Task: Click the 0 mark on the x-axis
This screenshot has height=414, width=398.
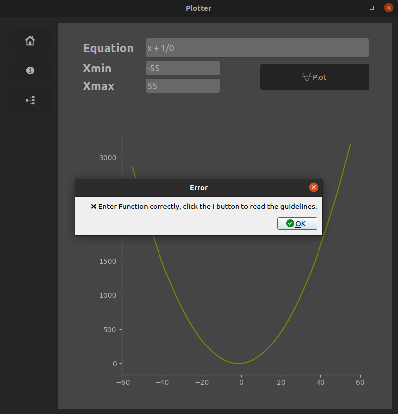Action: coord(241,382)
